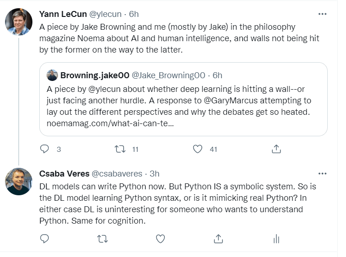The image size is (346, 257).
Task: Open more options on Csaba Veres's tweet
Action: coord(322,174)
